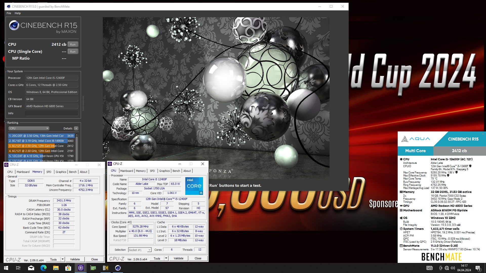Open Mainboard tab in right CPU-Z window

[x=127, y=171]
